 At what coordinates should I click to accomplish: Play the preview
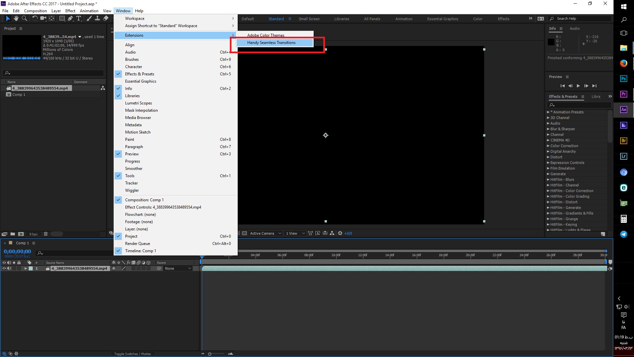[x=578, y=86]
